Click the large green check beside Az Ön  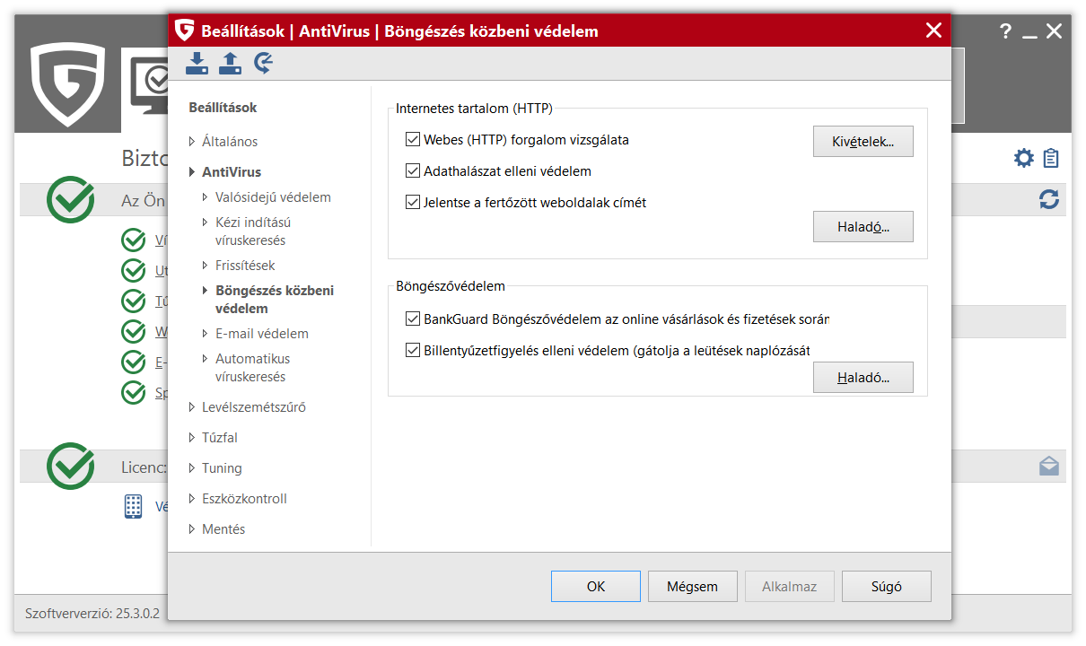click(x=71, y=199)
